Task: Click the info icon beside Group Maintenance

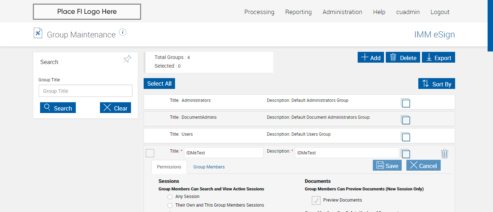Action: 123,32
